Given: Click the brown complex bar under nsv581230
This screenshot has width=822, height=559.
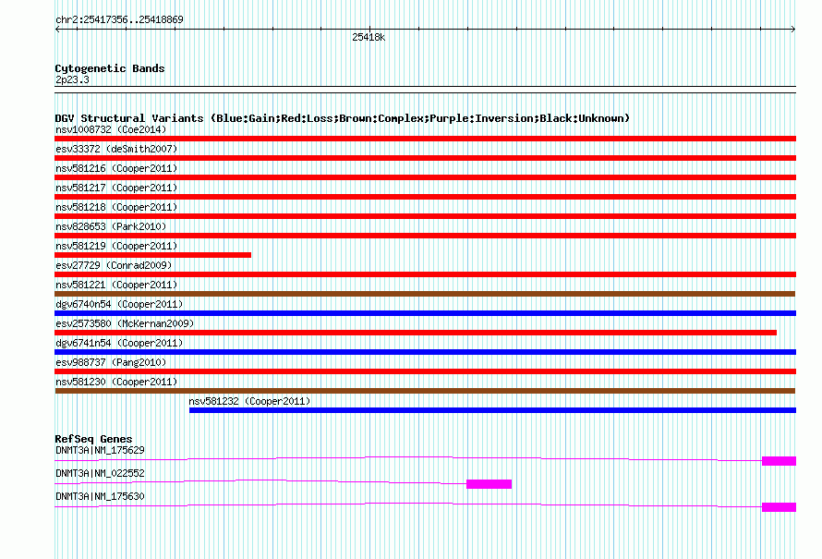Looking at the screenshot, I should click(425, 391).
